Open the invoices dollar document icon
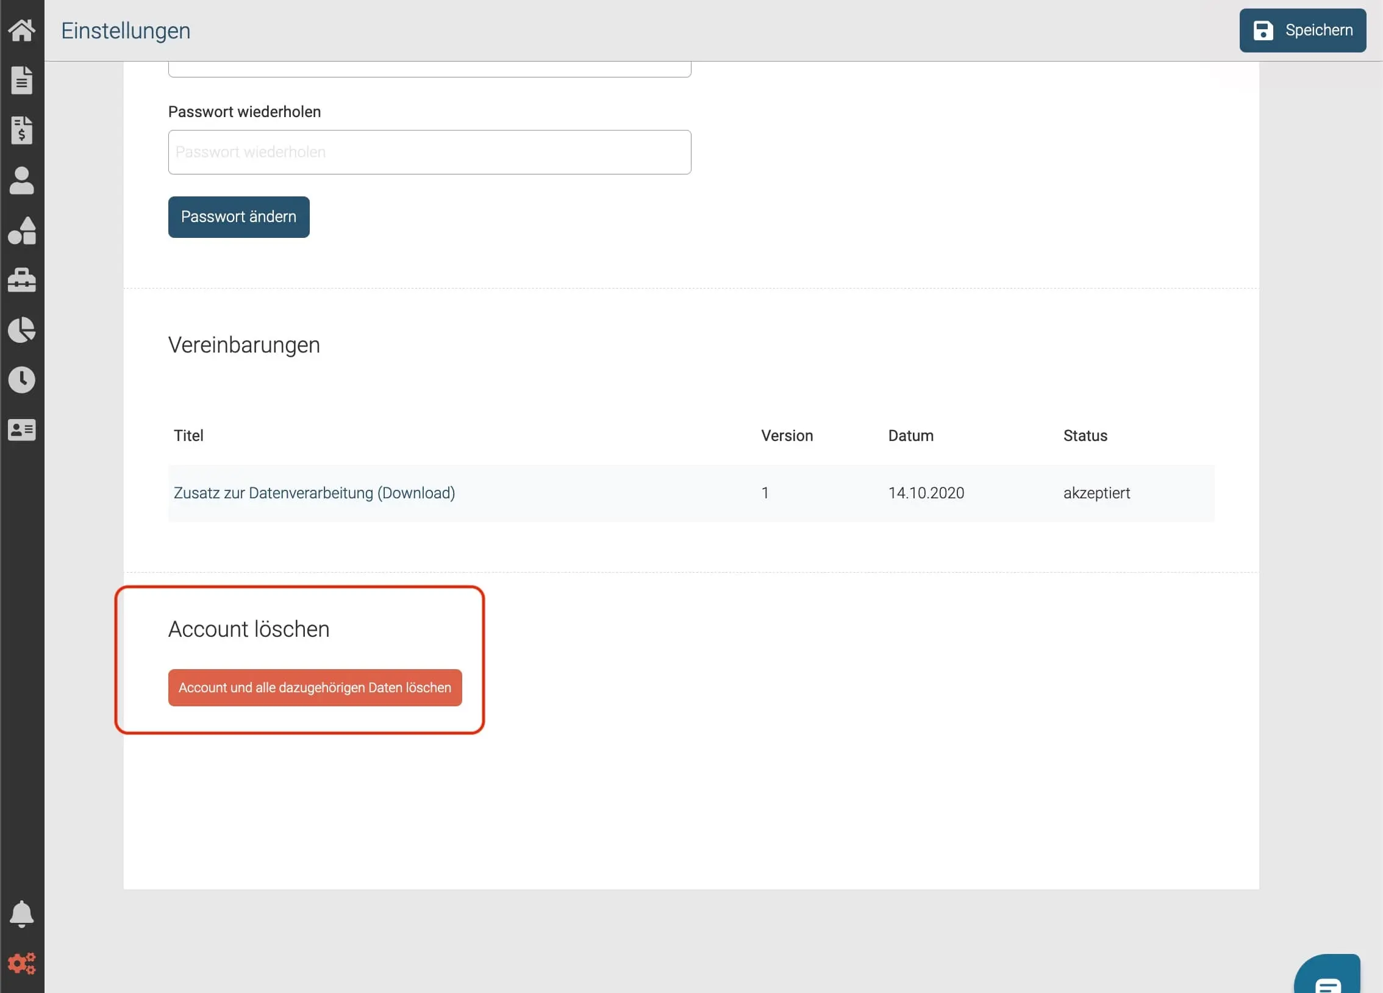Screen dimensions: 1383x993 click(x=22, y=130)
